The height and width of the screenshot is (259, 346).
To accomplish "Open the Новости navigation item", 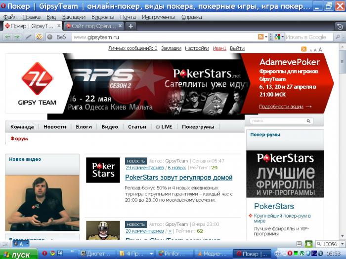I will click(x=55, y=127).
